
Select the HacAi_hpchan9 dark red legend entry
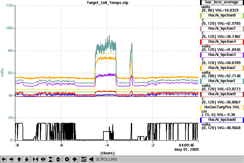(222, 94)
